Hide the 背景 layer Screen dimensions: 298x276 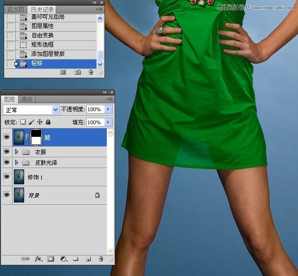pyautogui.click(x=6, y=195)
